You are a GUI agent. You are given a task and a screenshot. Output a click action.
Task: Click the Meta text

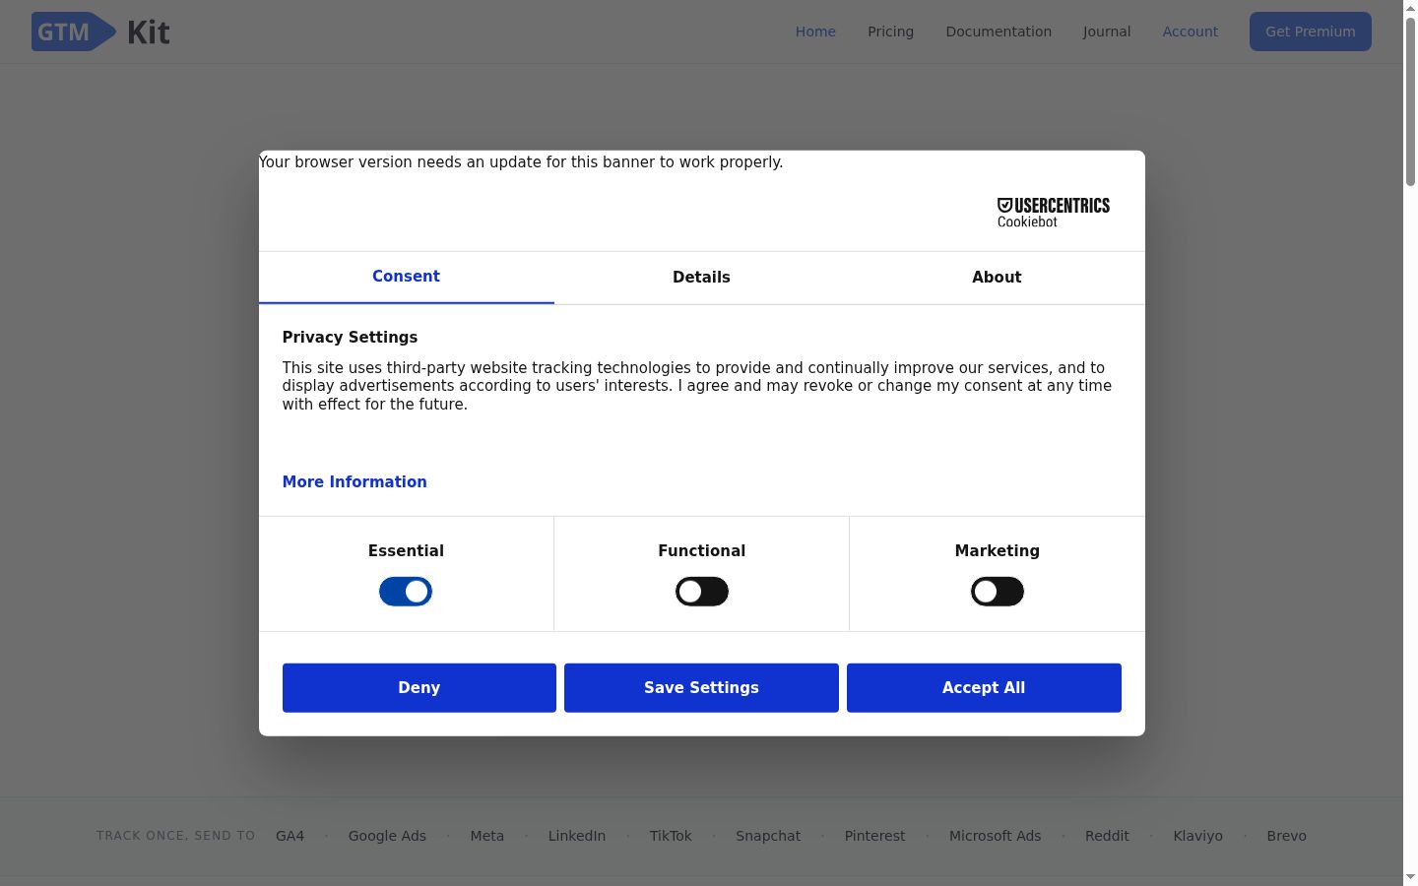point(486,836)
